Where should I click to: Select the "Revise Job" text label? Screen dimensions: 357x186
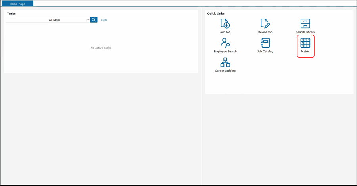(x=265, y=32)
